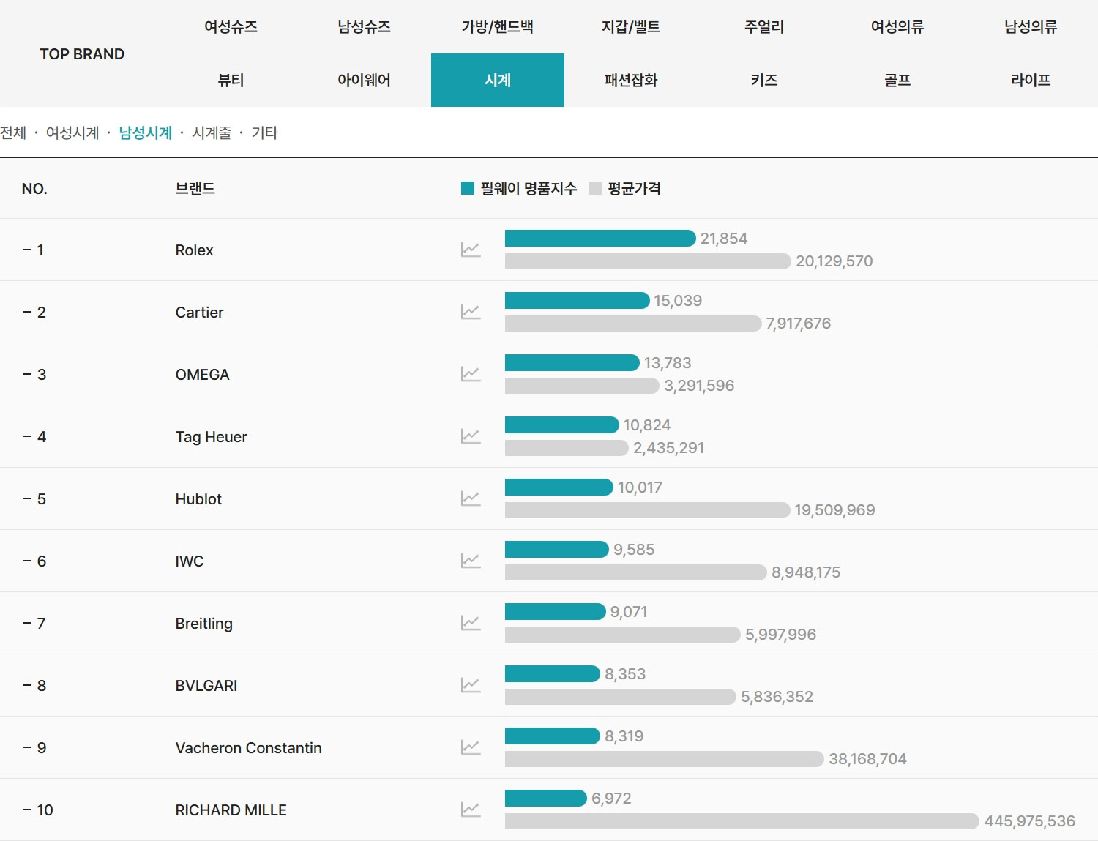This screenshot has height=841, width=1098.
Task: Open the BVLGARI brand entry
Action: point(206,686)
